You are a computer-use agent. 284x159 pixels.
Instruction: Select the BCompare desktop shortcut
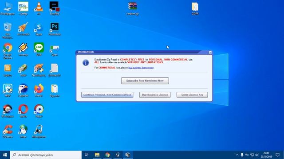pos(8,111)
